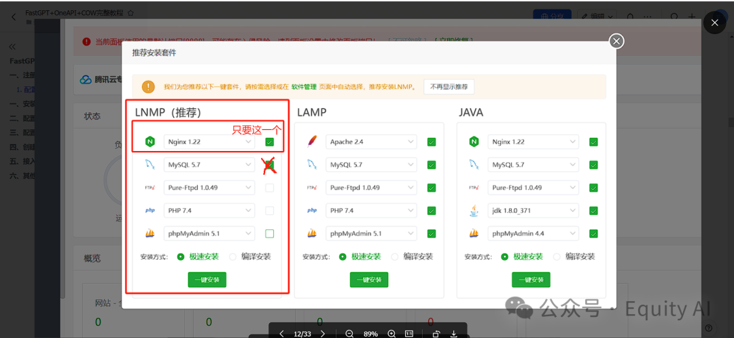
Task: Open MySQL 5.7 dropdown in LAMP
Action: tap(371, 165)
